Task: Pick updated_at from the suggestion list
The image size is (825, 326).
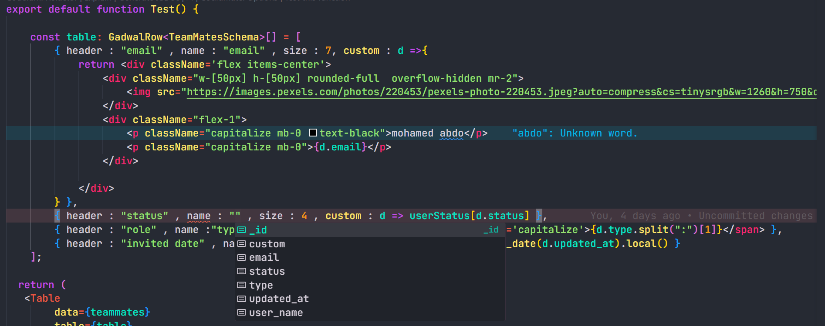Action: click(370, 299)
